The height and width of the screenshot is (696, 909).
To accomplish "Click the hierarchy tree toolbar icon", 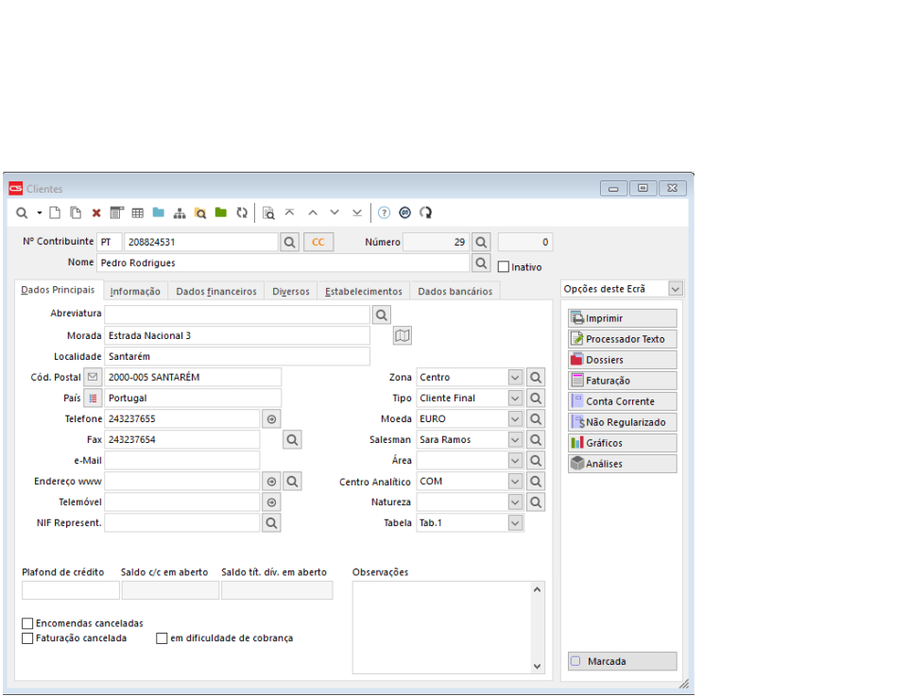I will pos(180,213).
